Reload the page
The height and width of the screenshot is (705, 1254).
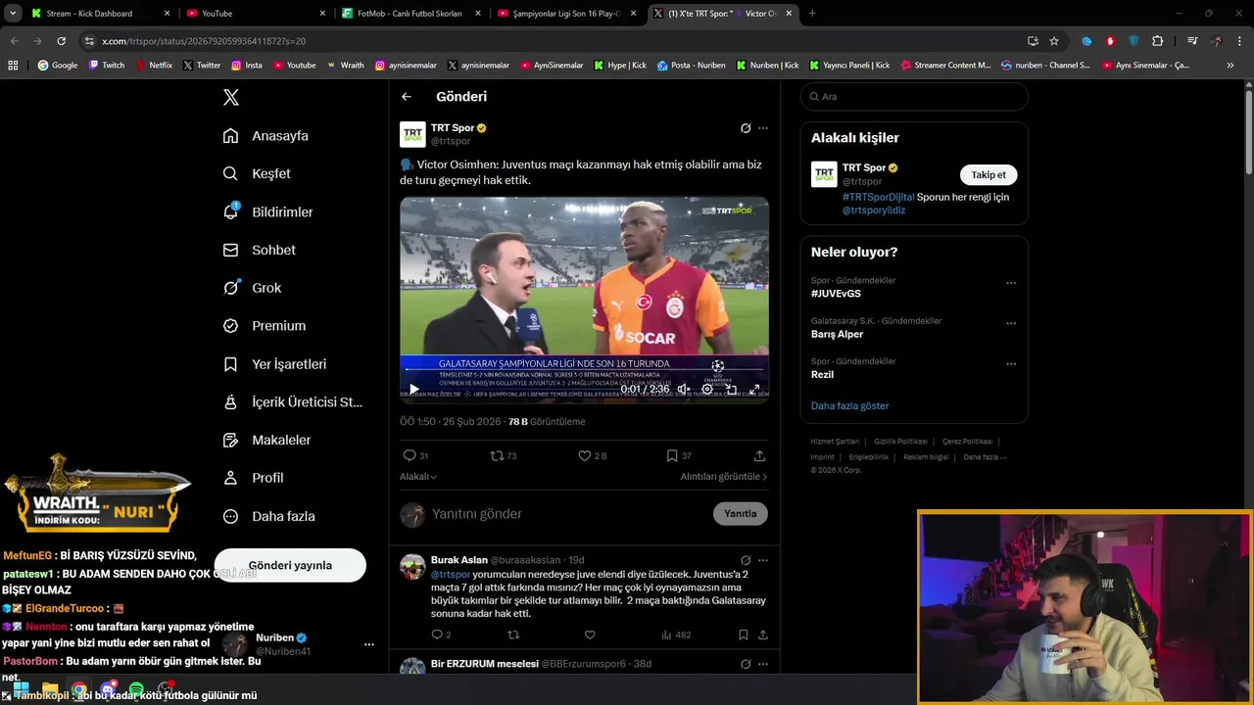61,41
